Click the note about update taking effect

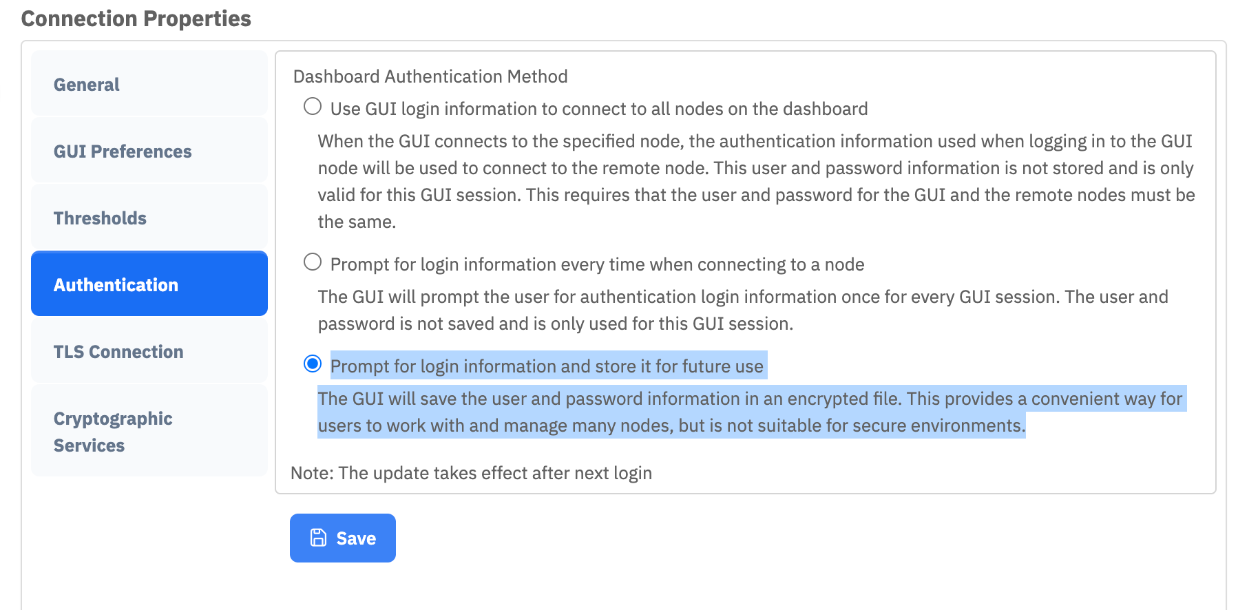[472, 473]
